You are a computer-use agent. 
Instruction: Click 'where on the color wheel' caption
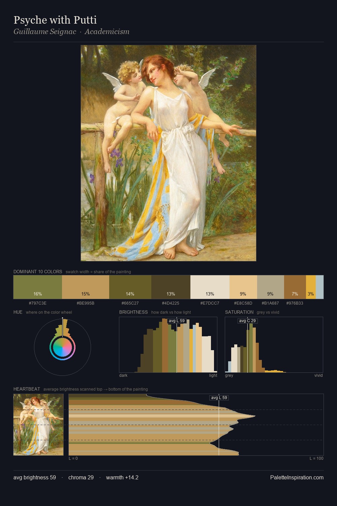(x=49, y=312)
